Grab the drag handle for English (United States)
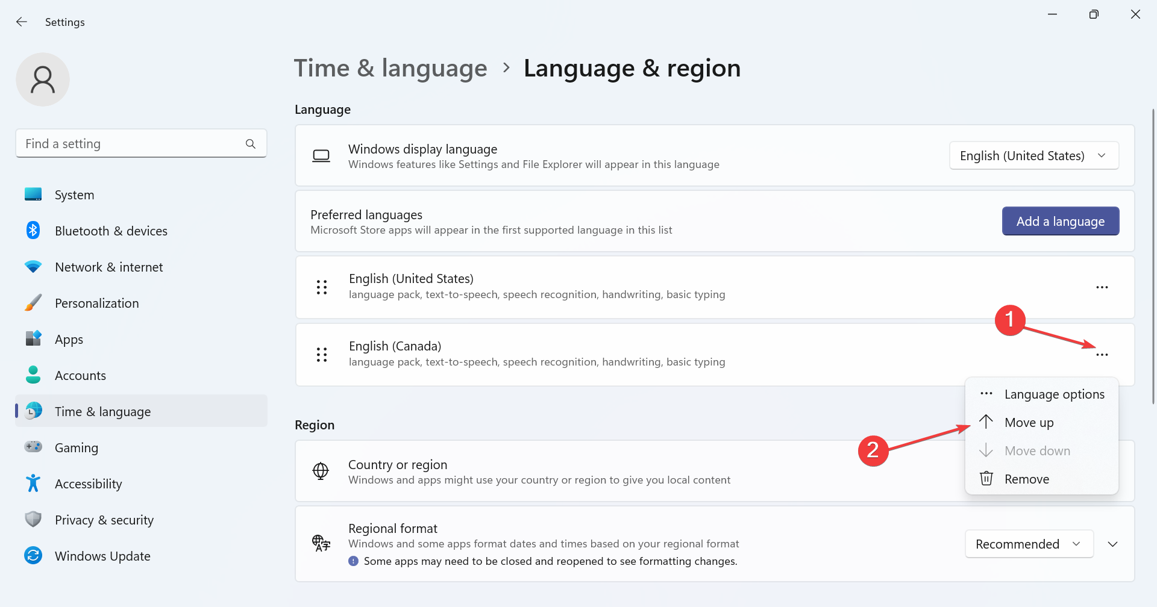1157x607 pixels. pyautogui.click(x=322, y=287)
